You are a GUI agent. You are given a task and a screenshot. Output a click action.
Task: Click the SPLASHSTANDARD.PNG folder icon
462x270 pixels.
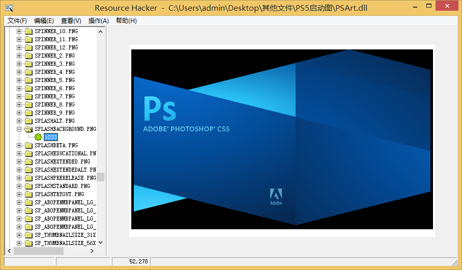(x=28, y=186)
